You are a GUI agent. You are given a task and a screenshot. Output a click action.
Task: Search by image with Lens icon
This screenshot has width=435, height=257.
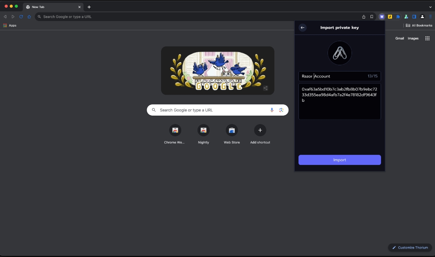pos(281,110)
